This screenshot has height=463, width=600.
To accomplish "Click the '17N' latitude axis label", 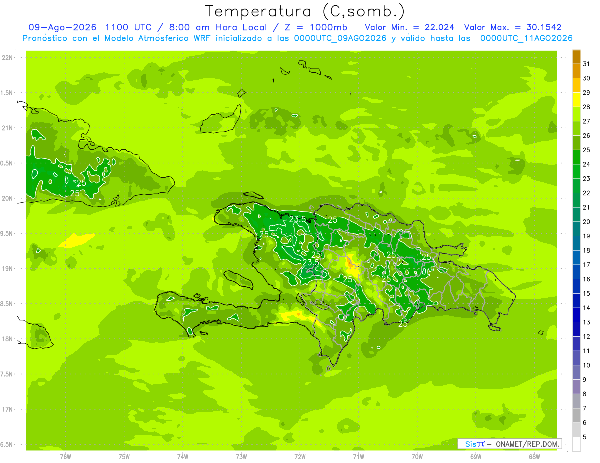I will click(x=7, y=409).
